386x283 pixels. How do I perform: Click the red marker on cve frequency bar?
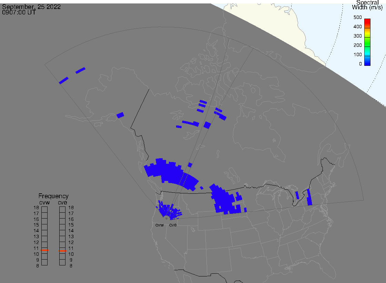[62, 251]
